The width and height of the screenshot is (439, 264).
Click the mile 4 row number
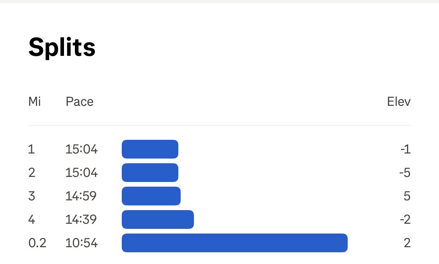(x=32, y=219)
